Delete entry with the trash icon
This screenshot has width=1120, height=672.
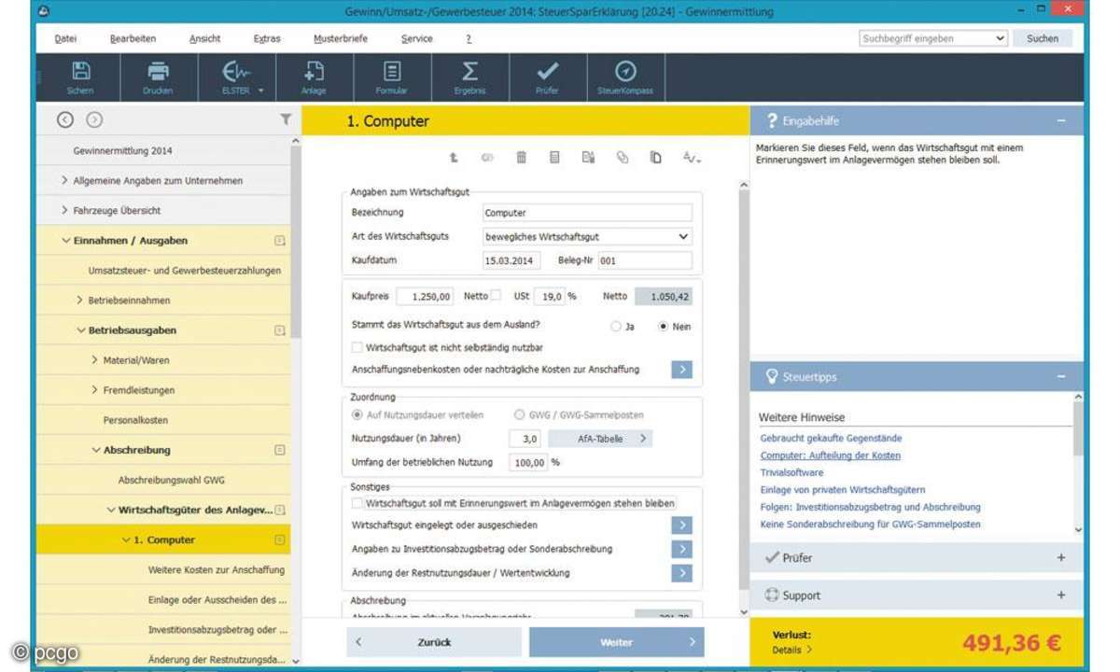521,158
